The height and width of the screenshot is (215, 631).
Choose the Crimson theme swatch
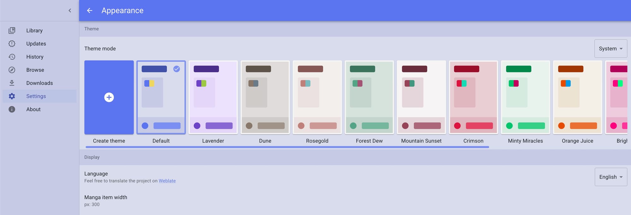click(x=473, y=97)
